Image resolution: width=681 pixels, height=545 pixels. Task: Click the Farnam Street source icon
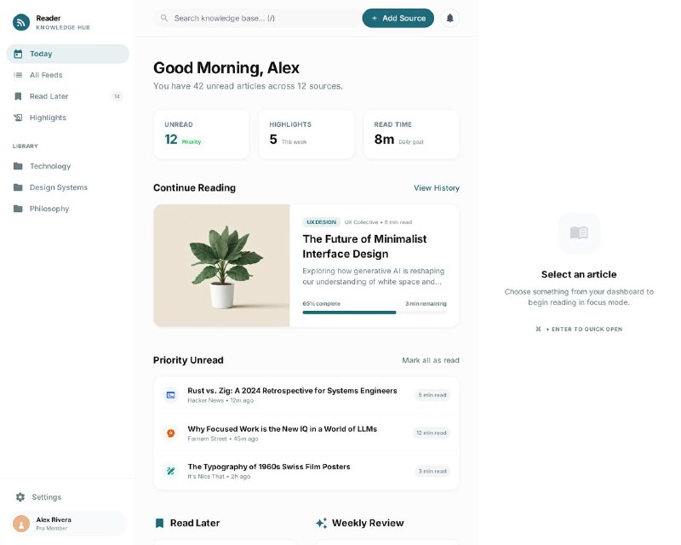tap(171, 433)
